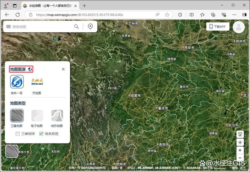Enable the 三维地球 checkbox

tap(18, 134)
